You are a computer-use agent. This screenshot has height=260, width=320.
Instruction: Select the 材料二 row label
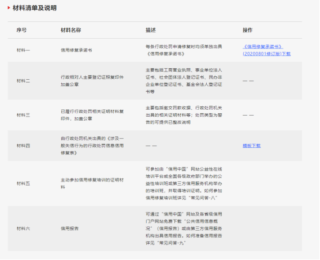23,81
